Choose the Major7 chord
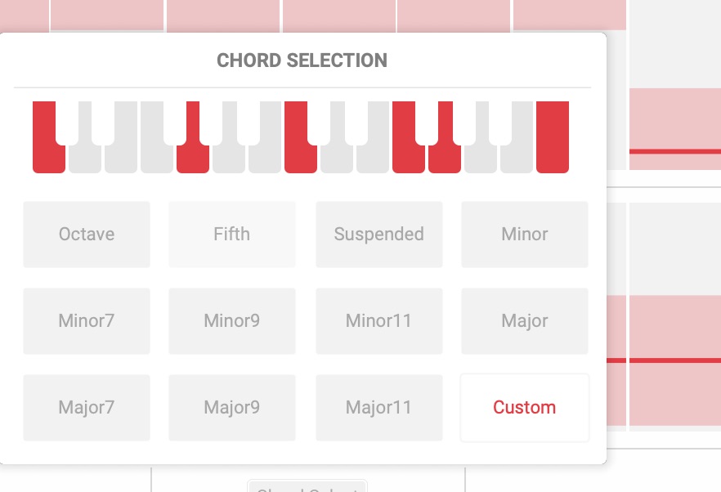Viewport: 721px width, 492px height. 87,408
